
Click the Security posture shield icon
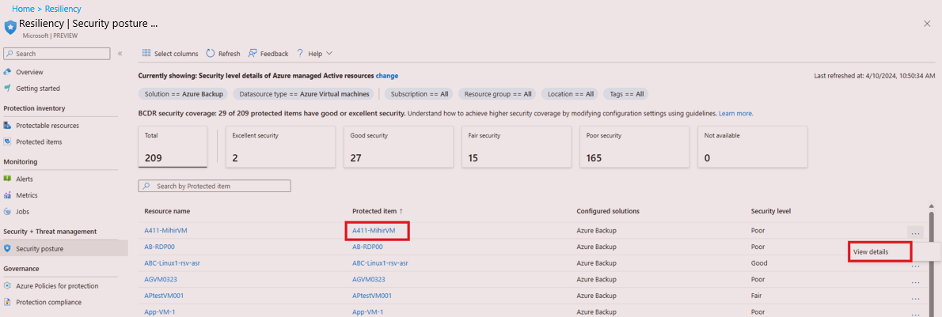7,248
